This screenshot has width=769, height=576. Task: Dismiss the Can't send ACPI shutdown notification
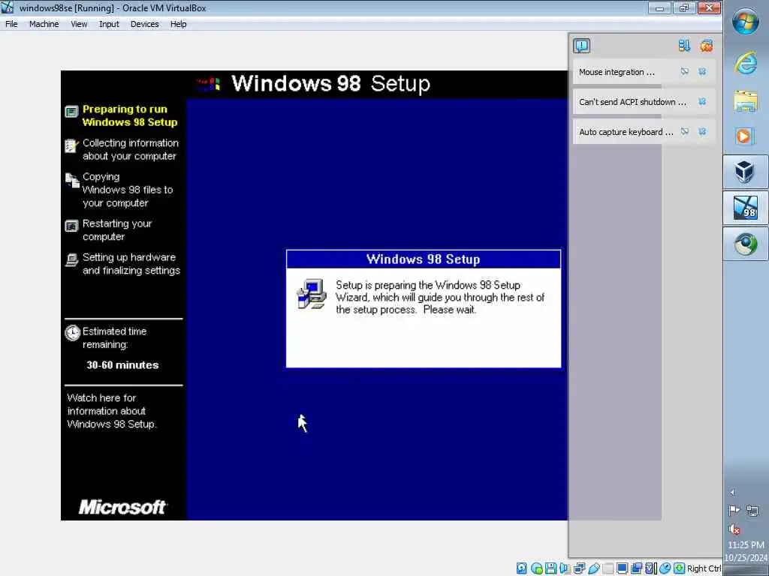click(x=702, y=101)
